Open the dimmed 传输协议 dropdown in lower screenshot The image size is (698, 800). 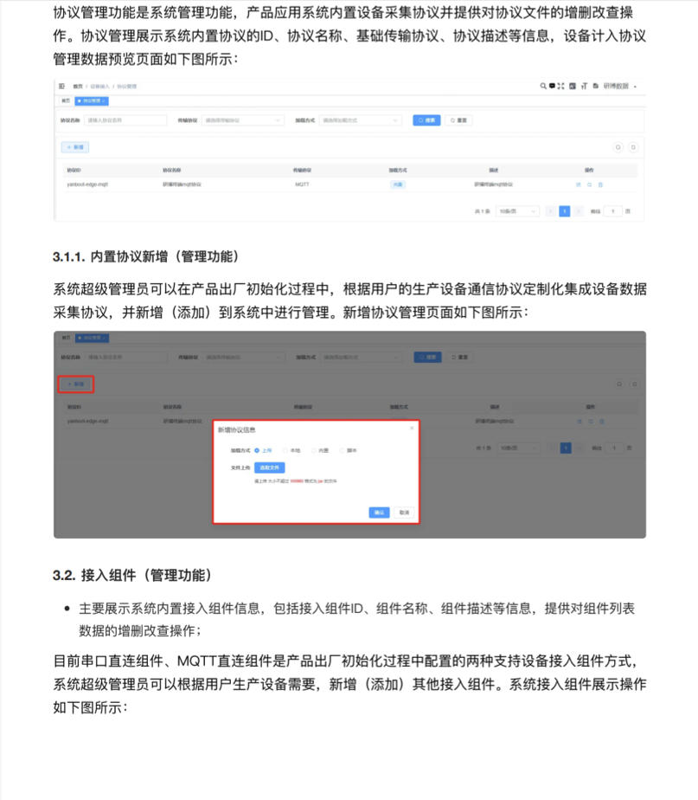(x=244, y=357)
